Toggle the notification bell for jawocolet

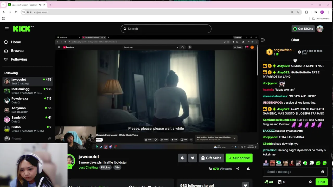click(182, 158)
